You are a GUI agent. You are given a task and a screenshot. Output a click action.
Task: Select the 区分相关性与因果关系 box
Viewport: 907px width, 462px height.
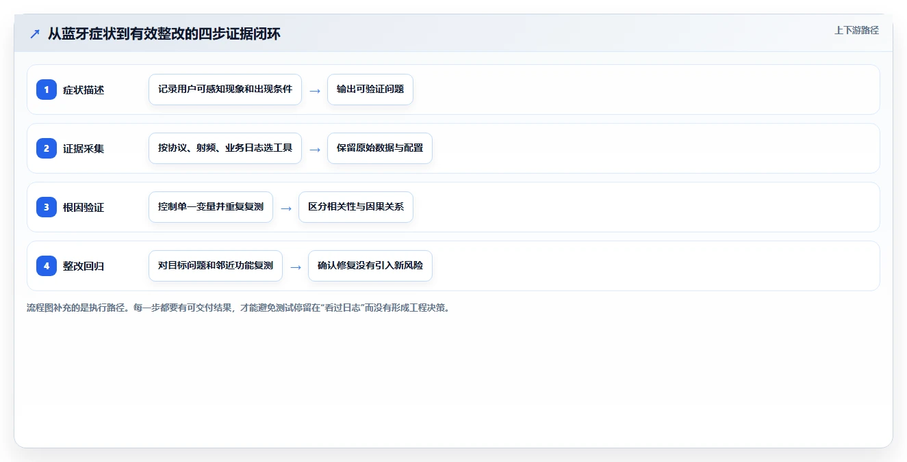point(356,207)
